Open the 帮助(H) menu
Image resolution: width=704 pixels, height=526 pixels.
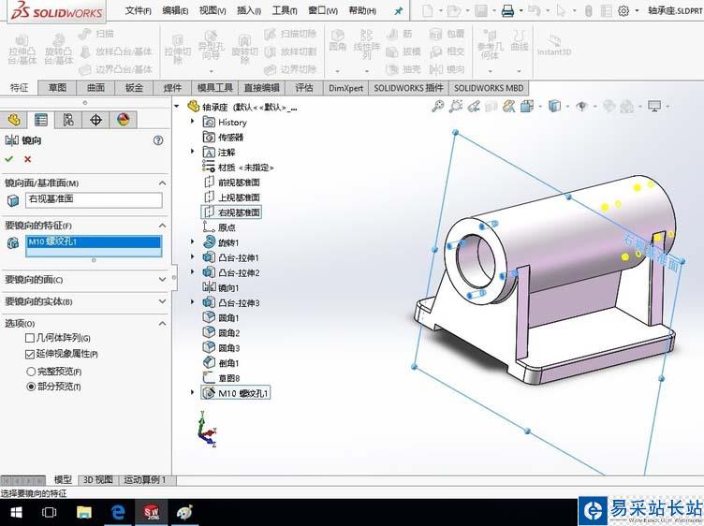tap(363, 11)
